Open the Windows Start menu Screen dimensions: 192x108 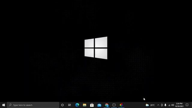4,105
